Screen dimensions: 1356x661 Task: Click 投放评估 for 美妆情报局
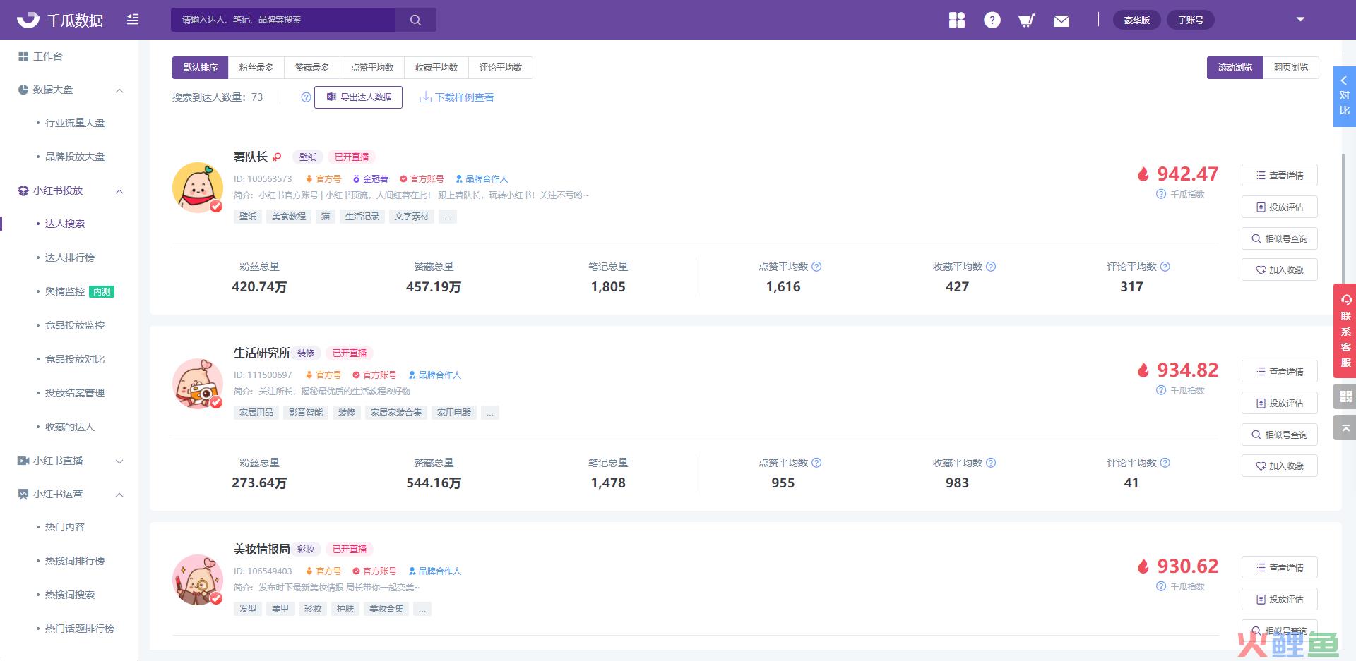click(x=1280, y=600)
